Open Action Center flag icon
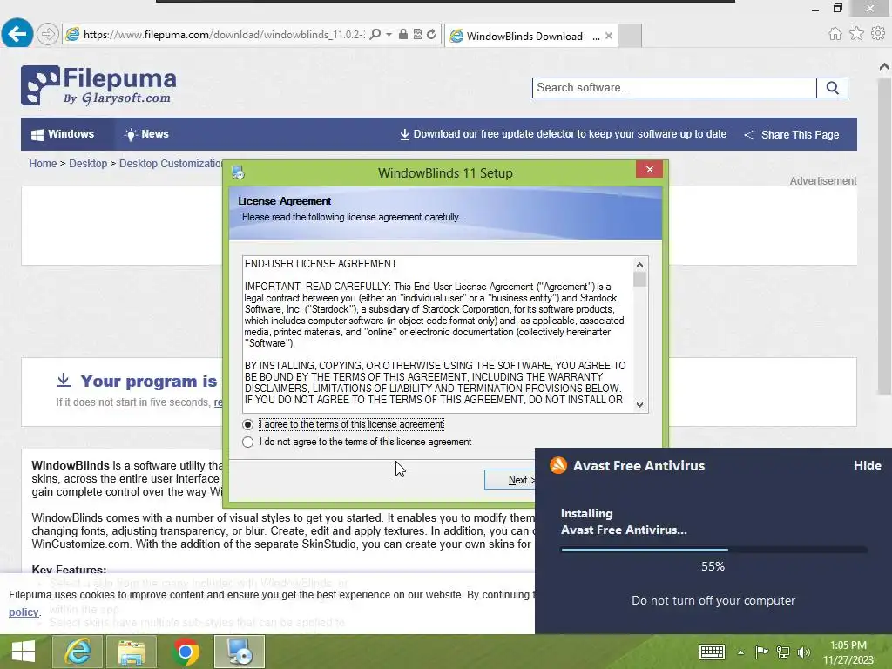Viewport: 892px width, 669px height. (x=761, y=652)
